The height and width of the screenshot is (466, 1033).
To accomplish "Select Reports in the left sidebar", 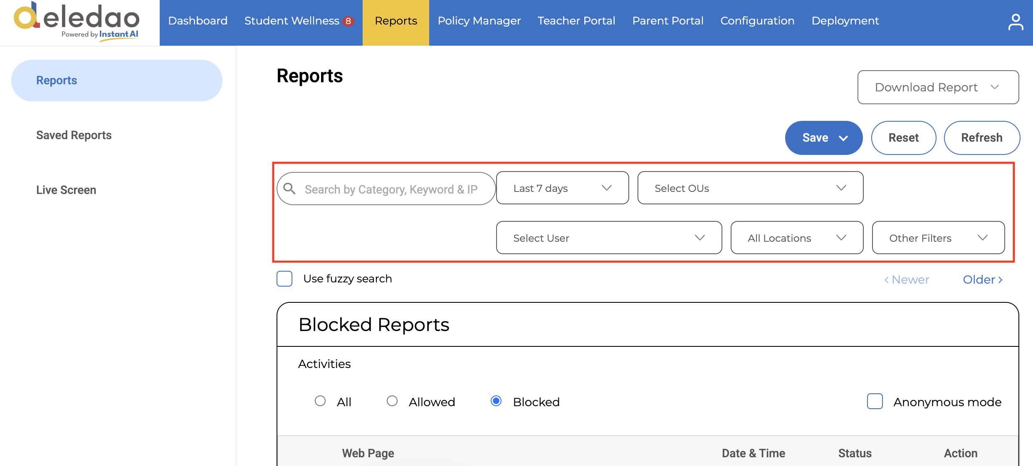I will (x=117, y=81).
